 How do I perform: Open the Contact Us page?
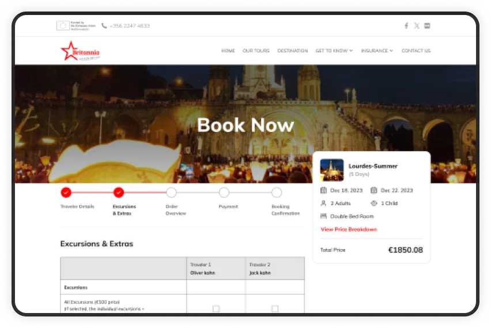(x=416, y=51)
